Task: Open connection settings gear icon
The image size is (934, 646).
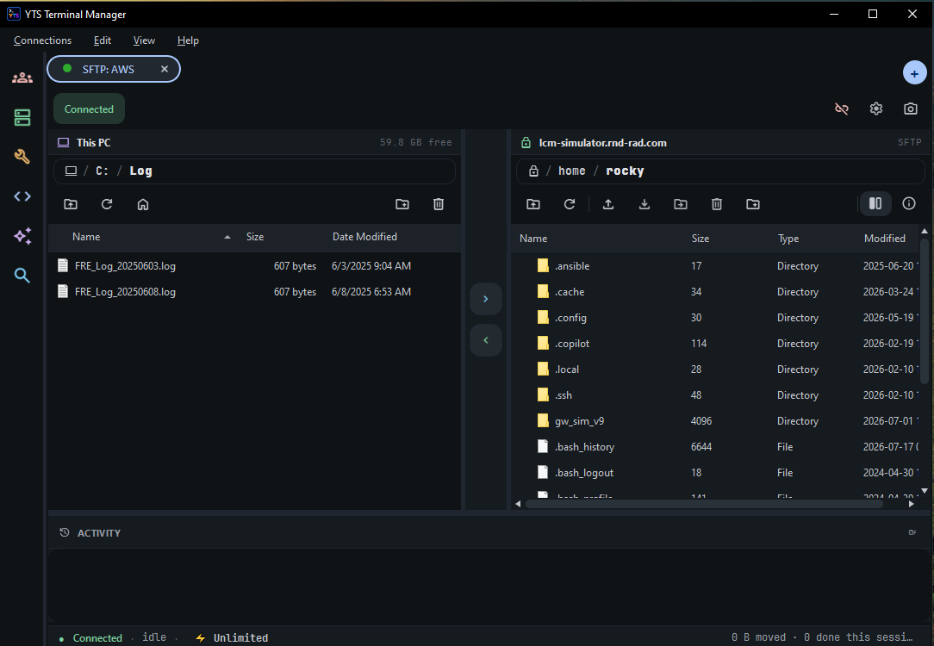Action: click(x=875, y=109)
